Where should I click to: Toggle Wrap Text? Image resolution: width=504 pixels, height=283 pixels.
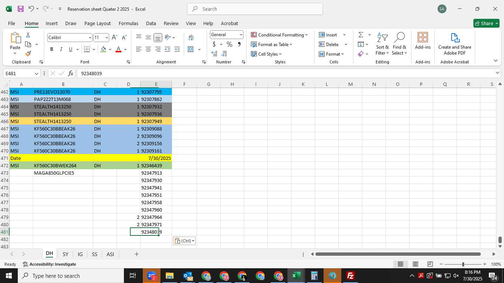(191, 38)
